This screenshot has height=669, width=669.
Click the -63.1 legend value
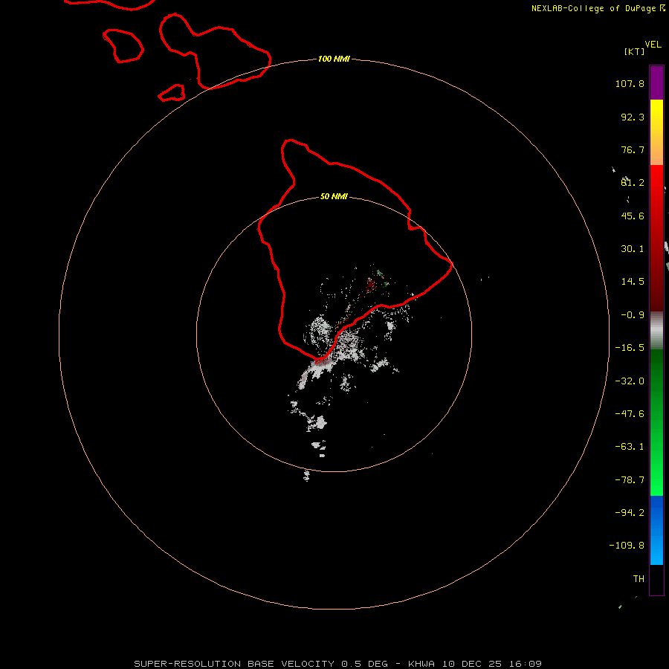[630, 447]
